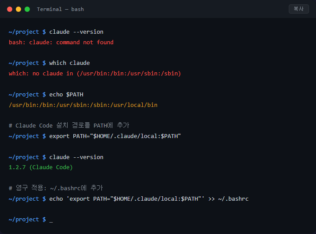Click the comment '# 영구 적용: ~/.bashrc에 추가'

coord(56,188)
